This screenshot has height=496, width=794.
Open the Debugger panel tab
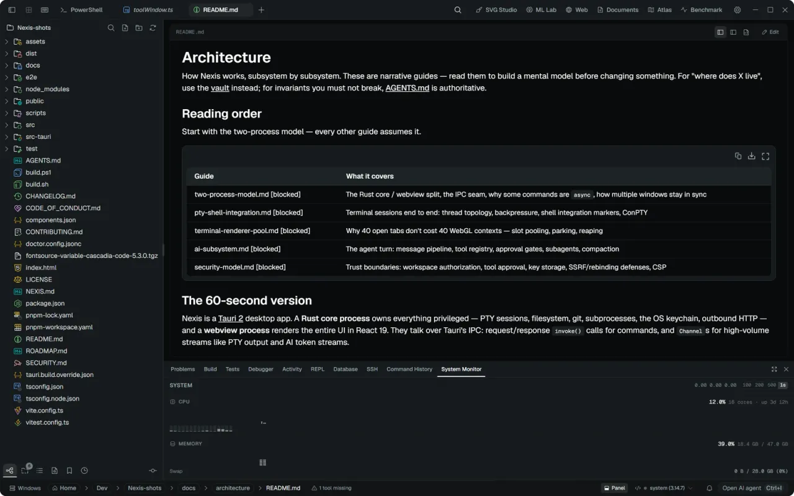pos(261,369)
